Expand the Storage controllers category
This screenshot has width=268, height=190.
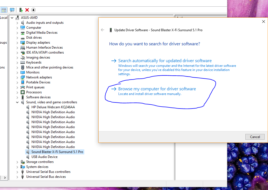coord(17,162)
